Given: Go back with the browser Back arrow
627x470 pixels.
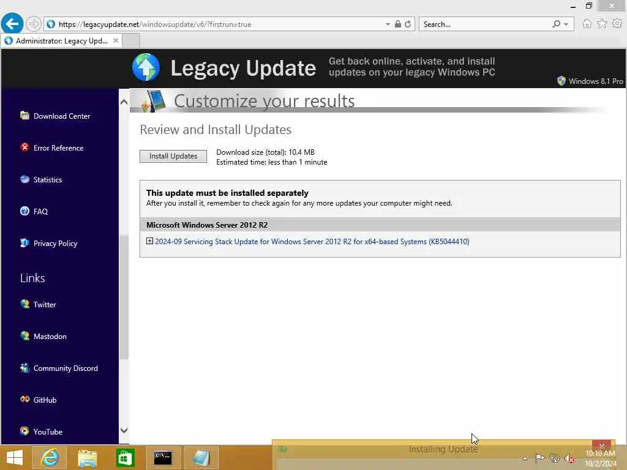Looking at the screenshot, I should [12, 24].
